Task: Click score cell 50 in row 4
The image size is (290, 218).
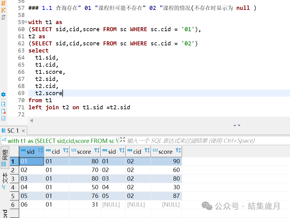Action: [85, 187]
